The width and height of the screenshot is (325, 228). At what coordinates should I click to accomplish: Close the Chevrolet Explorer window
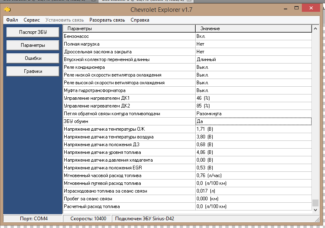[x=311, y=8]
